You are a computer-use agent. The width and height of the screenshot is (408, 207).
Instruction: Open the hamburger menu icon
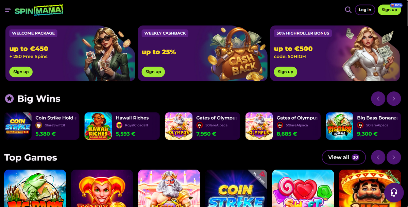pyautogui.click(x=8, y=10)
